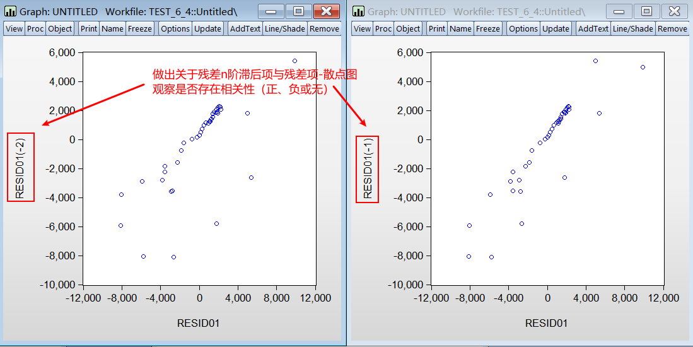Click the 12,000 x-axis tick in right graph
Image resolution: width=693 pixels, height=347 pixels.
(x=664, y=298)
